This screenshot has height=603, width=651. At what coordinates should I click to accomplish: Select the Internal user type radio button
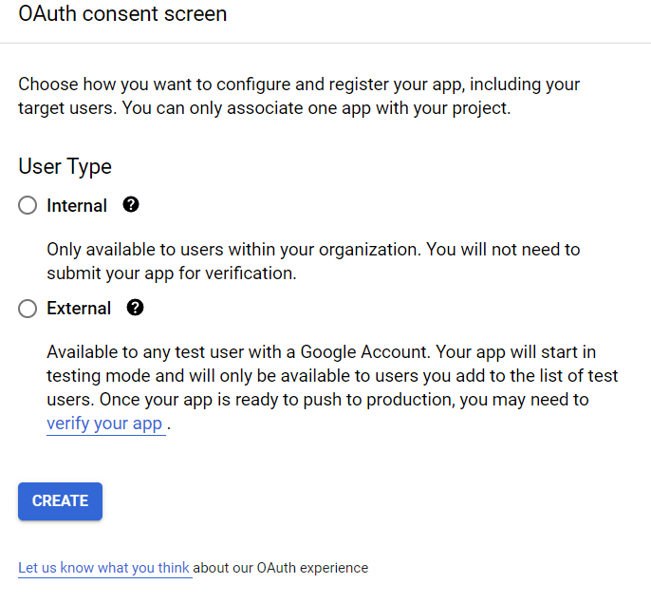point(28,206)
